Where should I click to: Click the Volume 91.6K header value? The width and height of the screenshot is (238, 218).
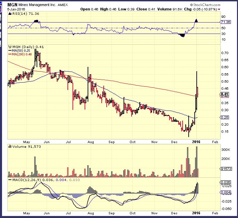click(x=170, y=9)
